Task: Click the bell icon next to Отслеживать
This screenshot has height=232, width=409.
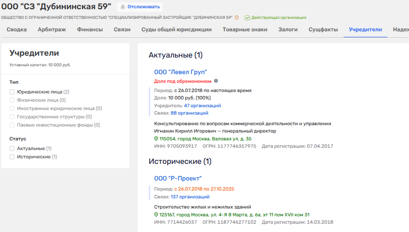Action: (123, 7)
